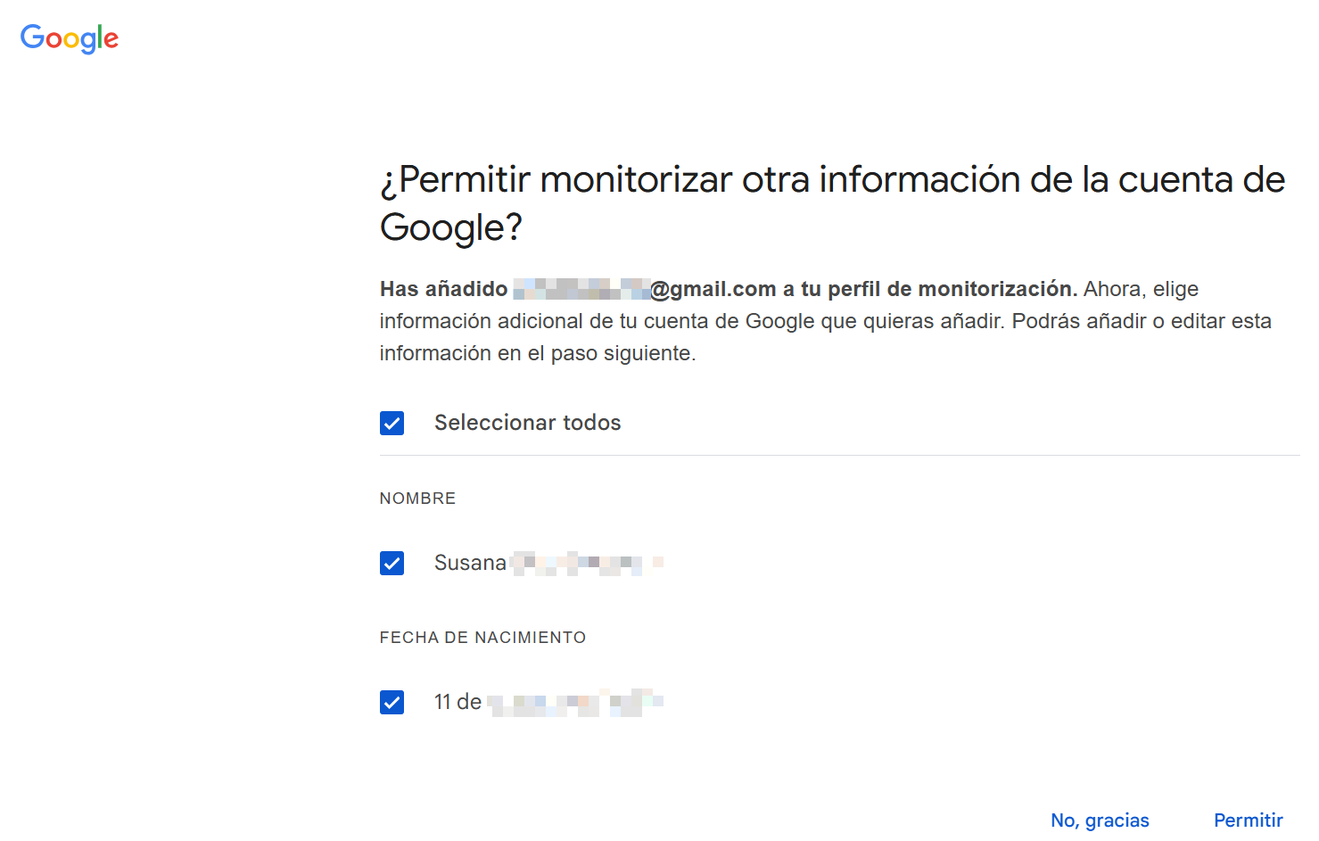Click the Permitir button
The image size is (1319, 841).
(x=1248, y=820)
